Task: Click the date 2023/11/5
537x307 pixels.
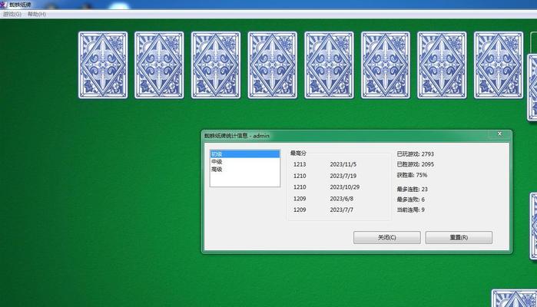Action: [343, 164]
